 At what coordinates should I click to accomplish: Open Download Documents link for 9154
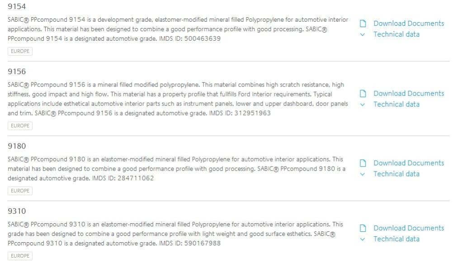pos(409,24)
